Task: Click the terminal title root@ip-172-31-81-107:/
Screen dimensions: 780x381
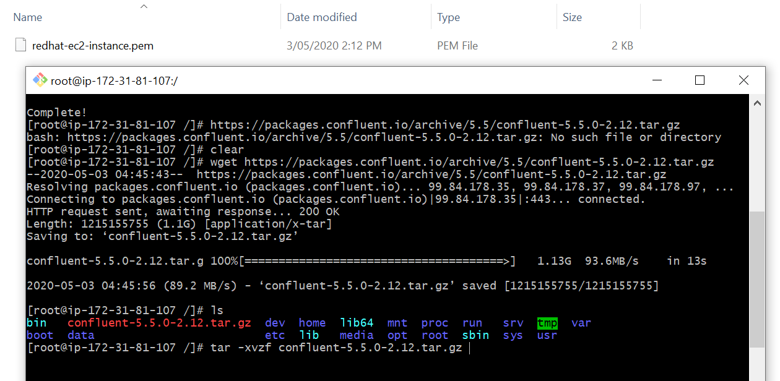Action: pyautogui.click(x=115, y=80)
